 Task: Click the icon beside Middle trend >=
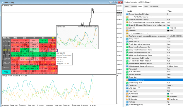(x=127, y=42)
